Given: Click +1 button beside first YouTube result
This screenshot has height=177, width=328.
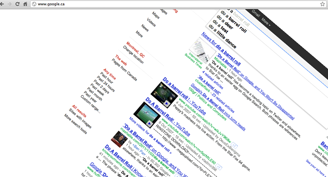Looking at the screenshot, I should click(234, 145).
